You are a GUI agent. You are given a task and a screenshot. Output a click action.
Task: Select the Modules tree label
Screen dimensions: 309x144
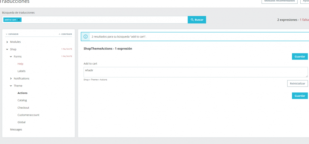(x=15, y=42)
